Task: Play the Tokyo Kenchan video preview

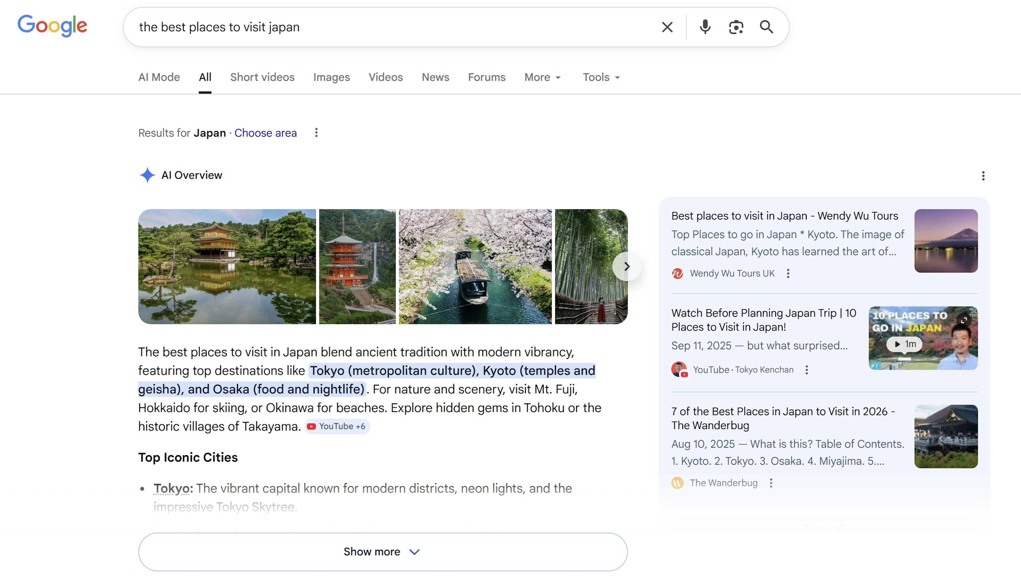Action: point(905,344)
